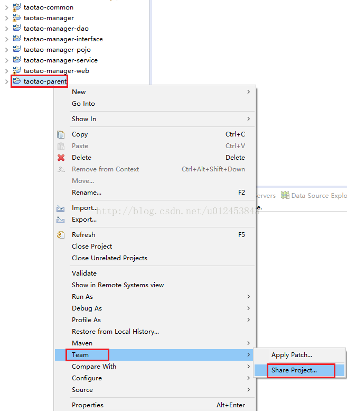Screen dimensions: 347x411
Task: Select taotao-manager-dao in project tree
Action: coord(56,29)
